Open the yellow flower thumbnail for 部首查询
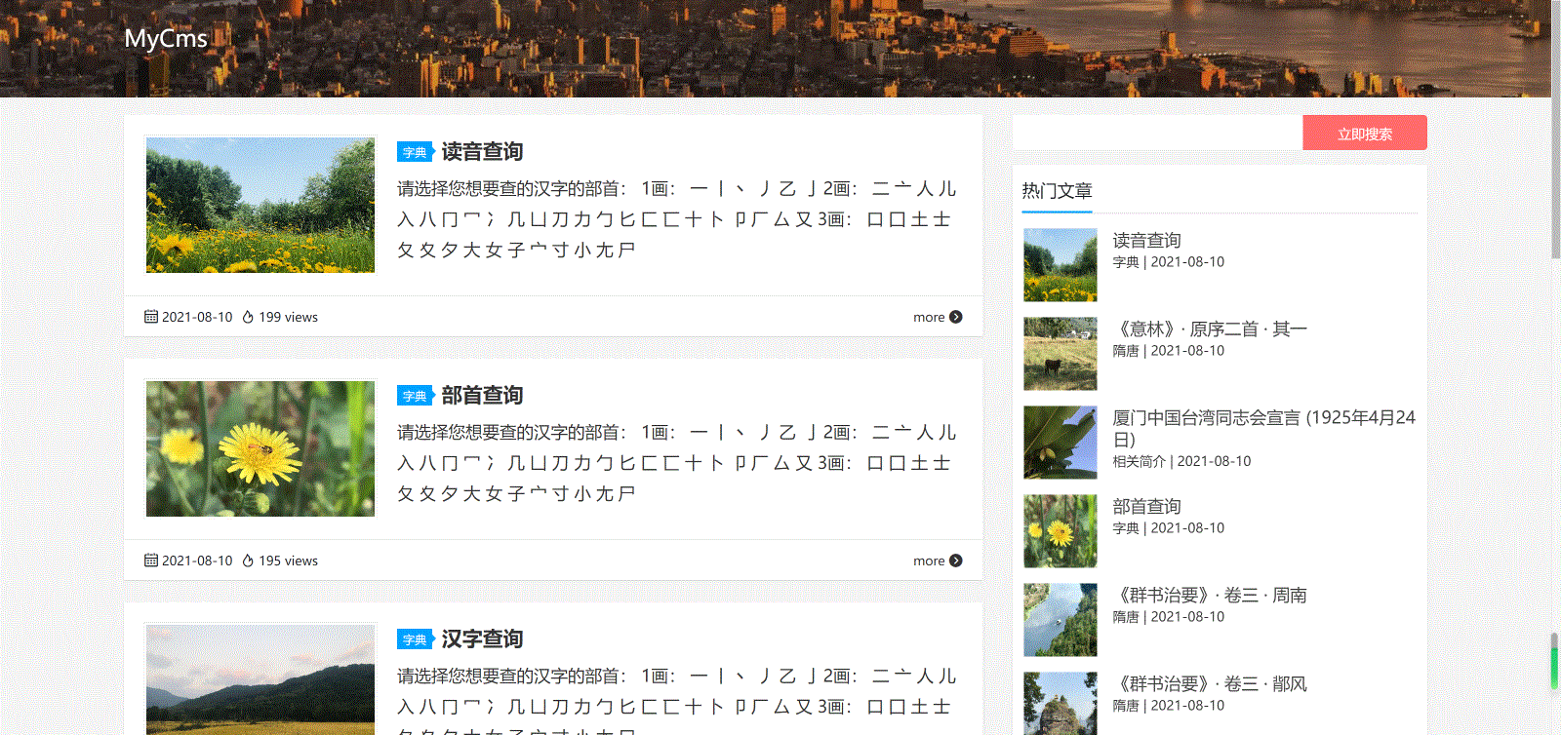This screenshot has width=1561, height=735. [260, 448]
